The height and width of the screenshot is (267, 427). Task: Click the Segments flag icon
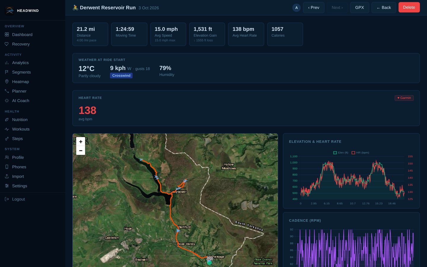7,72
